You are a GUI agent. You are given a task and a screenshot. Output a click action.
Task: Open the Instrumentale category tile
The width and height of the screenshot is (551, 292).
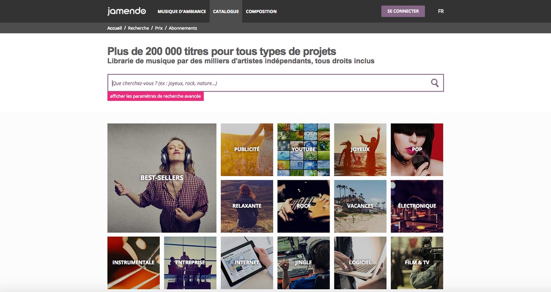click(134, 263)
